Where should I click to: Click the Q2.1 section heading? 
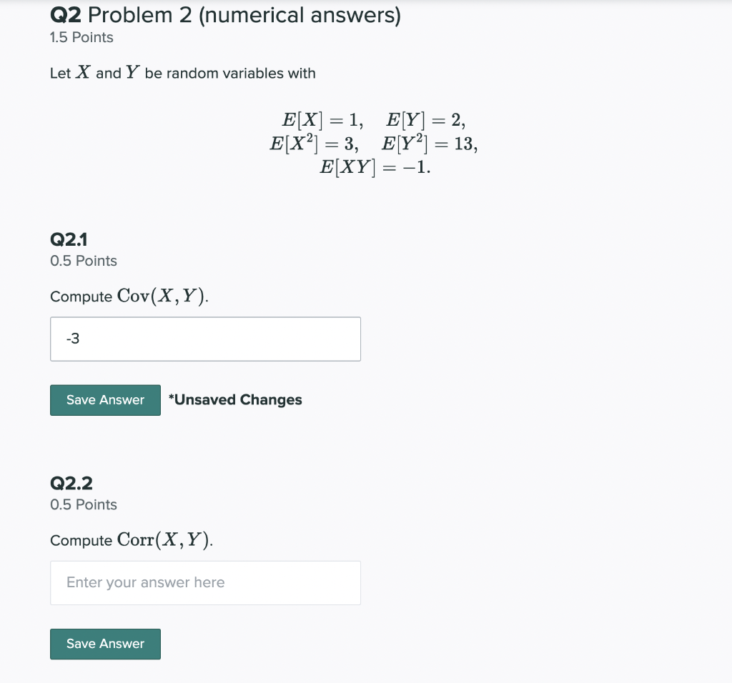pyautogui.click(x=69, y=239)
